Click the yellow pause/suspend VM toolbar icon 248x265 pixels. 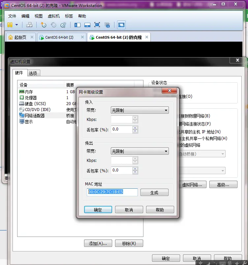tap(10, 25)
